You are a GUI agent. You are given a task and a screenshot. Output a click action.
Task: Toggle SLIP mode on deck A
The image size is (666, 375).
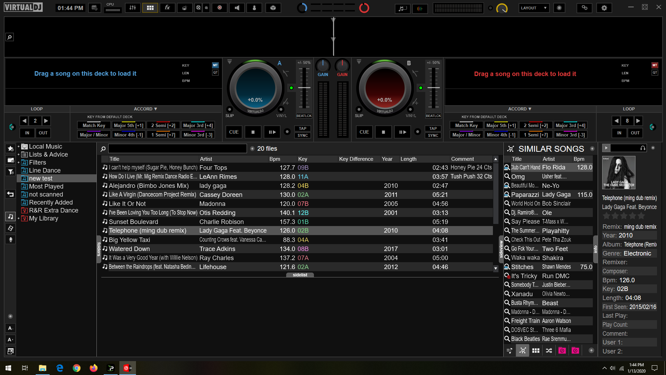tap(229, 110)
